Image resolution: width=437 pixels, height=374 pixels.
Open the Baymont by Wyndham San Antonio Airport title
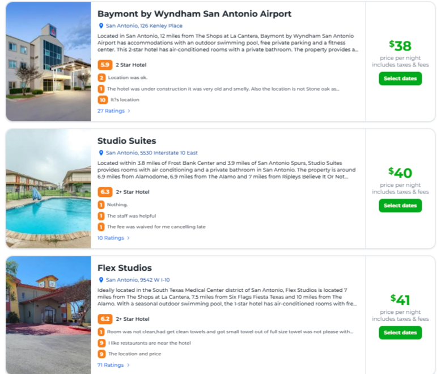[194, 14]
